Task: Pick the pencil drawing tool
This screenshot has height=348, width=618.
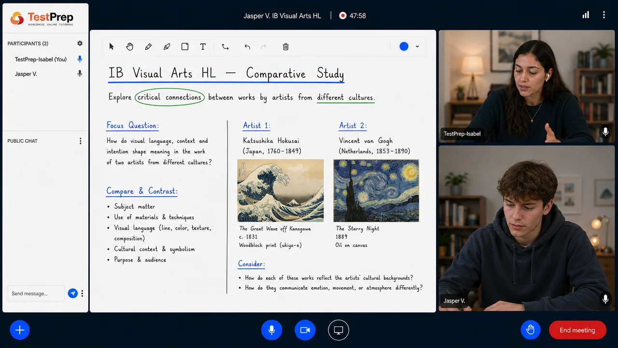Action: click(x=148, y=47)
